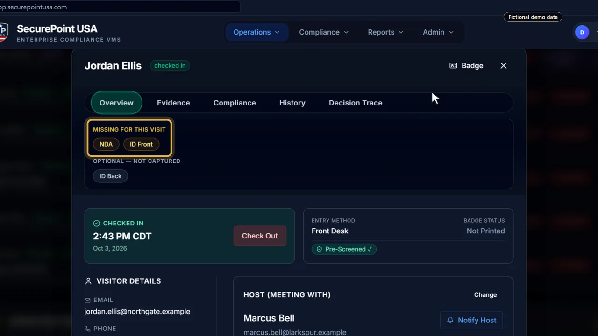Click the bell icon in Notify Host

click(450, 320)
